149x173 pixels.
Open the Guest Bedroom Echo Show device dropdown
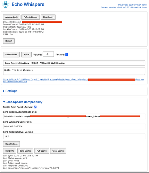[x=74, y=63]
